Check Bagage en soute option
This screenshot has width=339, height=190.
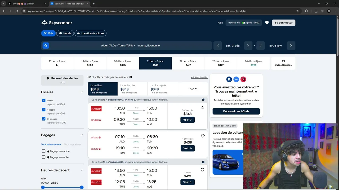pos(44,157)
